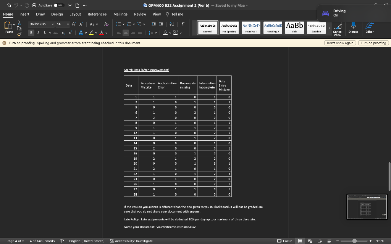
Task: Toggle Bold formatting
Action: 32,33
